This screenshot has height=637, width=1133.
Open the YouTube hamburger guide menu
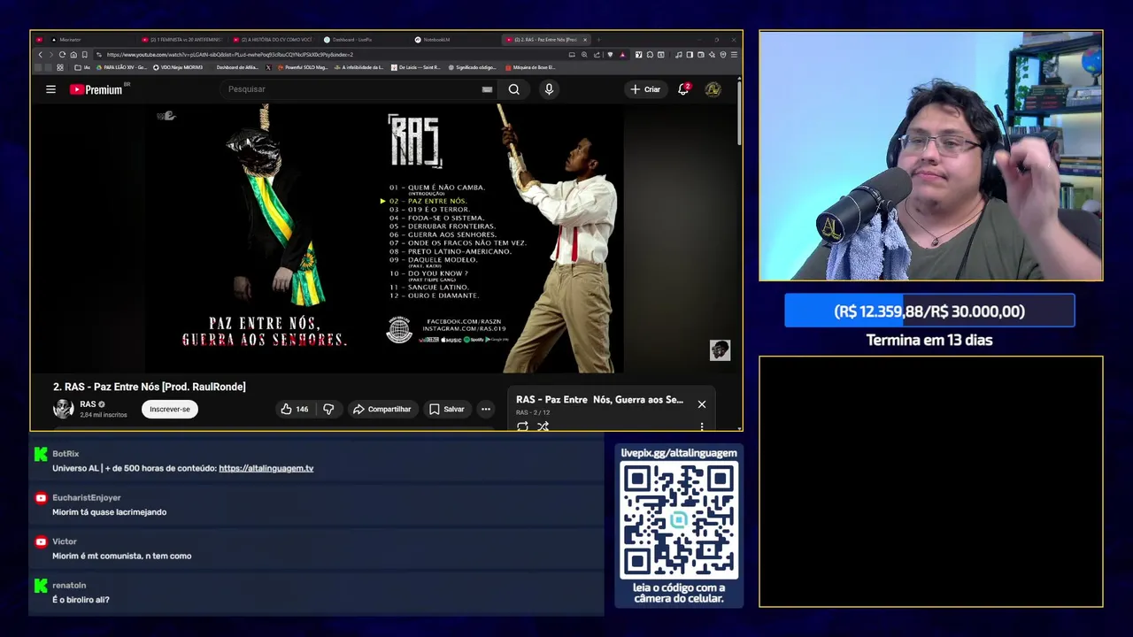coord(50,89)
